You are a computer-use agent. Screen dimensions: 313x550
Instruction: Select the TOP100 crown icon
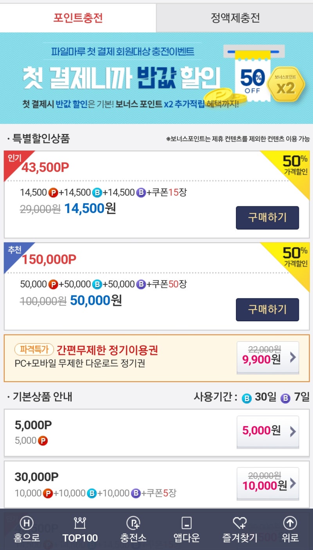point(80,523)
